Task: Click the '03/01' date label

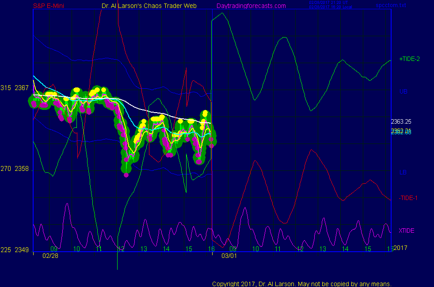Action: pyautogui.click(x=229, y=256)
